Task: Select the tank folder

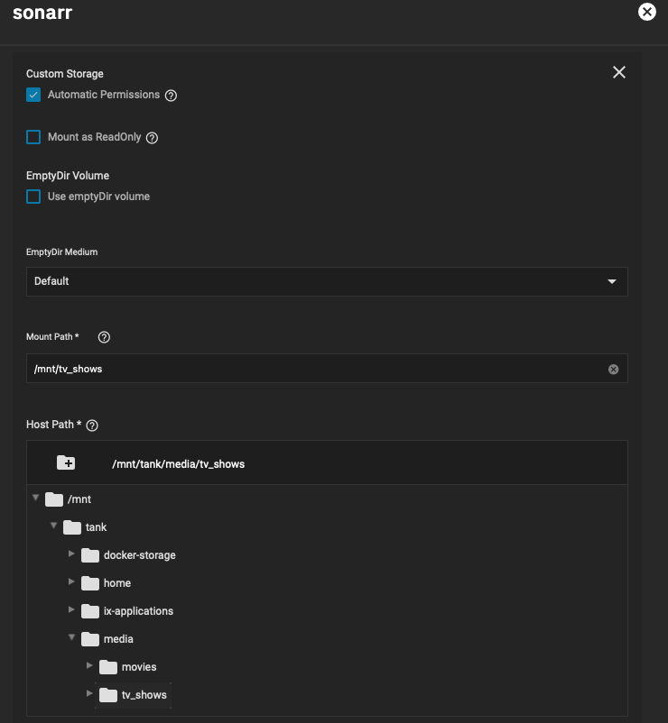Action: click(x=85, y=527)
